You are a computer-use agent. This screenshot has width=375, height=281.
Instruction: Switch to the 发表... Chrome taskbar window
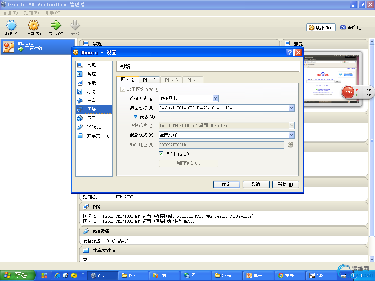pos(290,276)
